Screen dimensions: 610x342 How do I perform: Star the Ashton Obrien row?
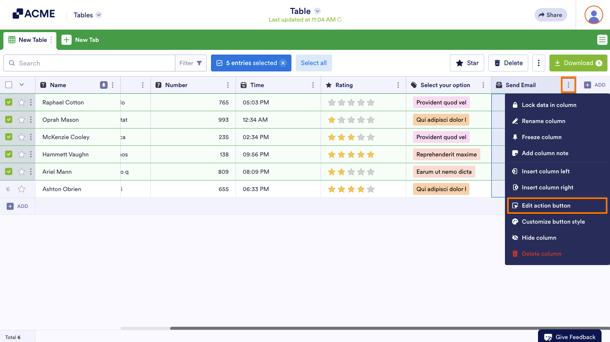point(22,189)
